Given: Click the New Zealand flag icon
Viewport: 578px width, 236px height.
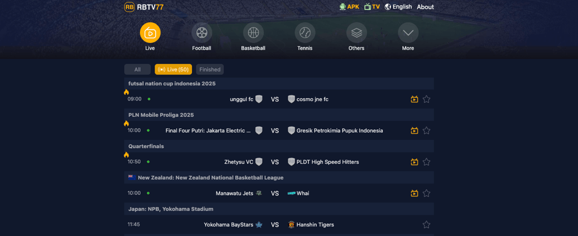Looking at the screenshot, I should tap(132, 177).
